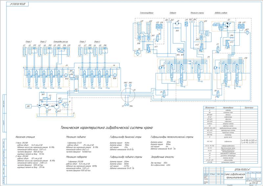Click the 'Гидроцилиндры телескопической стрелы' heading
263x186 pixels.
tap(172, 137)
